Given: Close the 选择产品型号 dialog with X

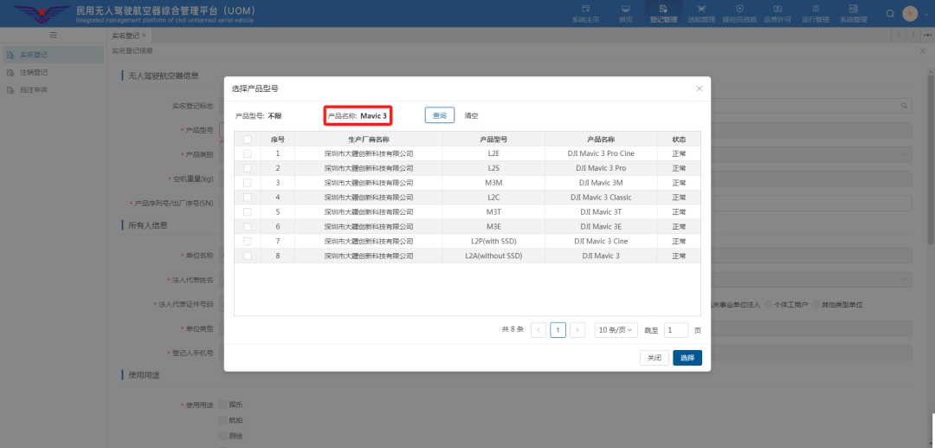Looking at the screenshot, I should coord(700,88).
